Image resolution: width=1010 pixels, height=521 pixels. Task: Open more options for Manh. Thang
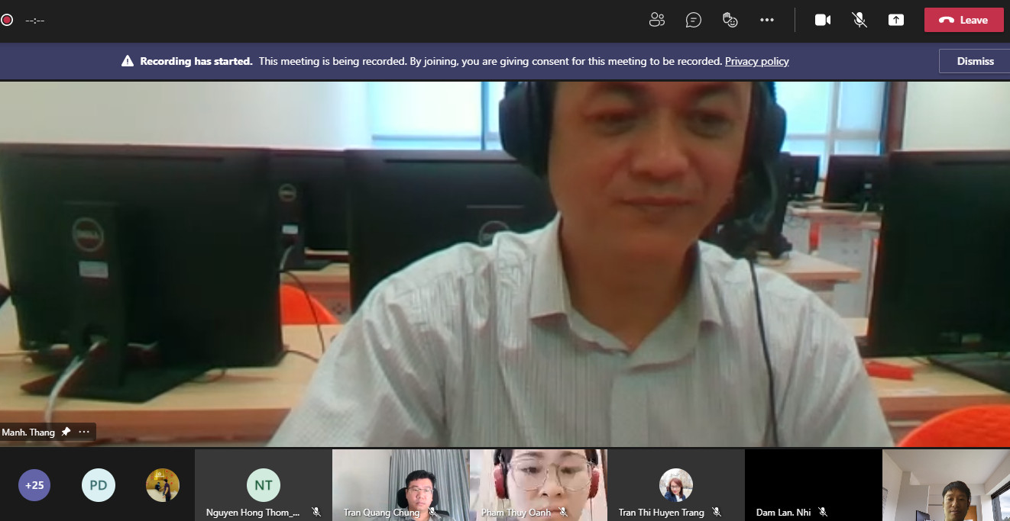click(84, 432)
